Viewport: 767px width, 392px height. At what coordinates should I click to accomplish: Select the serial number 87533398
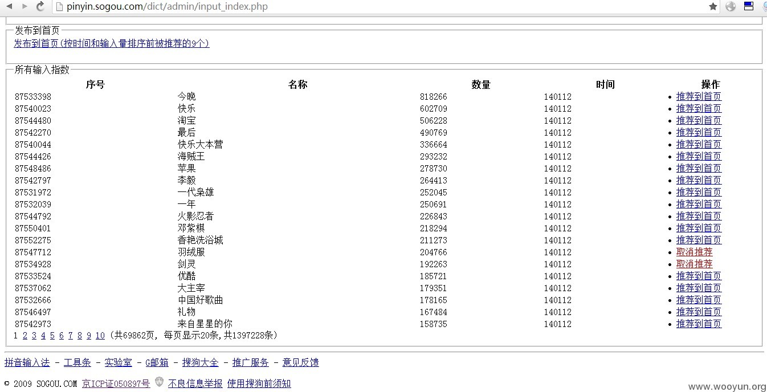pyautogui.click(x=33, y=97)
